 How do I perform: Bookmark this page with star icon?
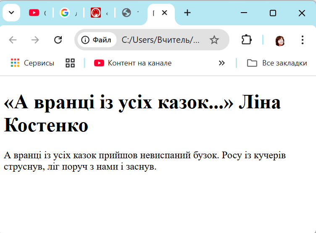[214, 40]
